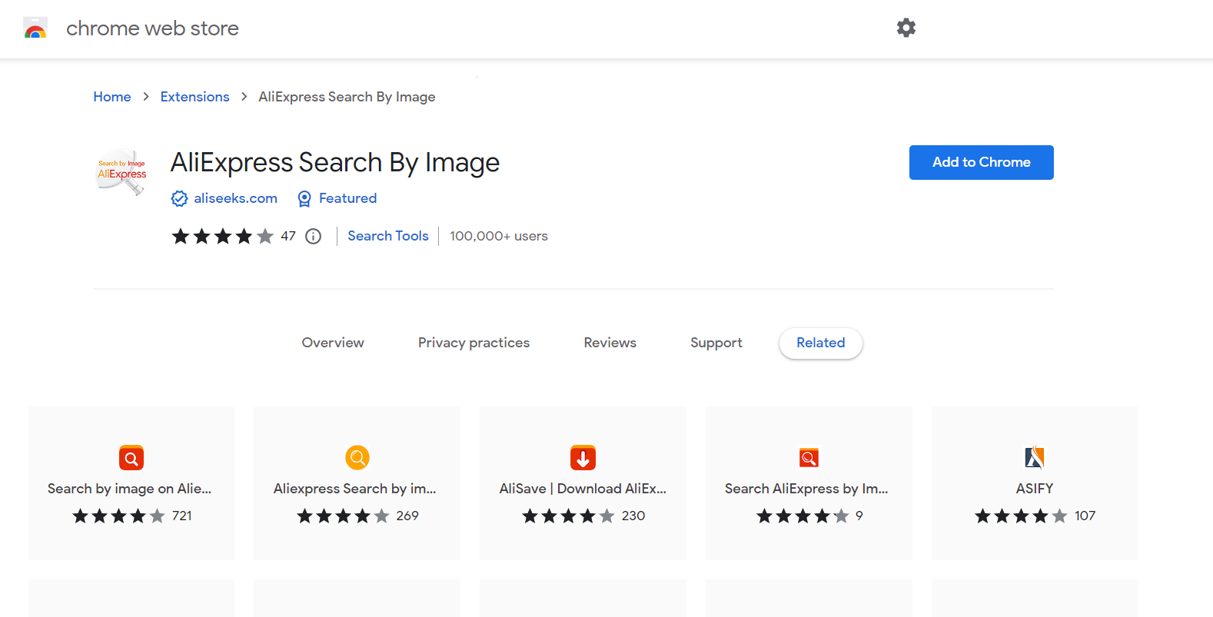Open the Search Tools category link

(x=388, y=236)
